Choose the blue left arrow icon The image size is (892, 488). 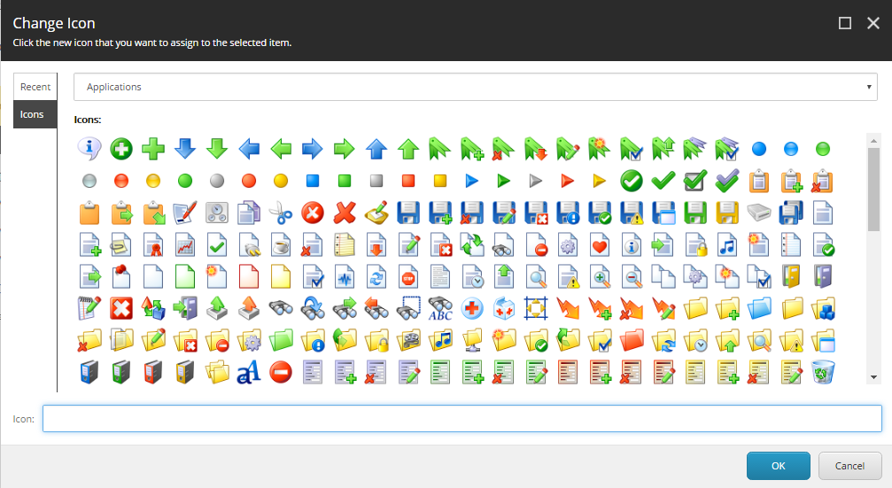coord(249,149)
